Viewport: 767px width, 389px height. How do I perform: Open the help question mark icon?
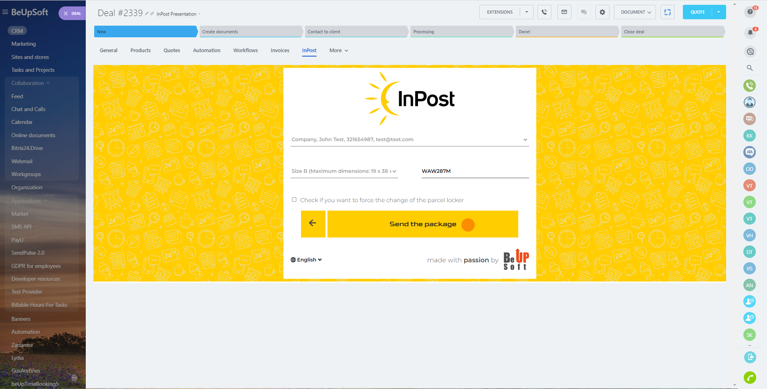750,12
